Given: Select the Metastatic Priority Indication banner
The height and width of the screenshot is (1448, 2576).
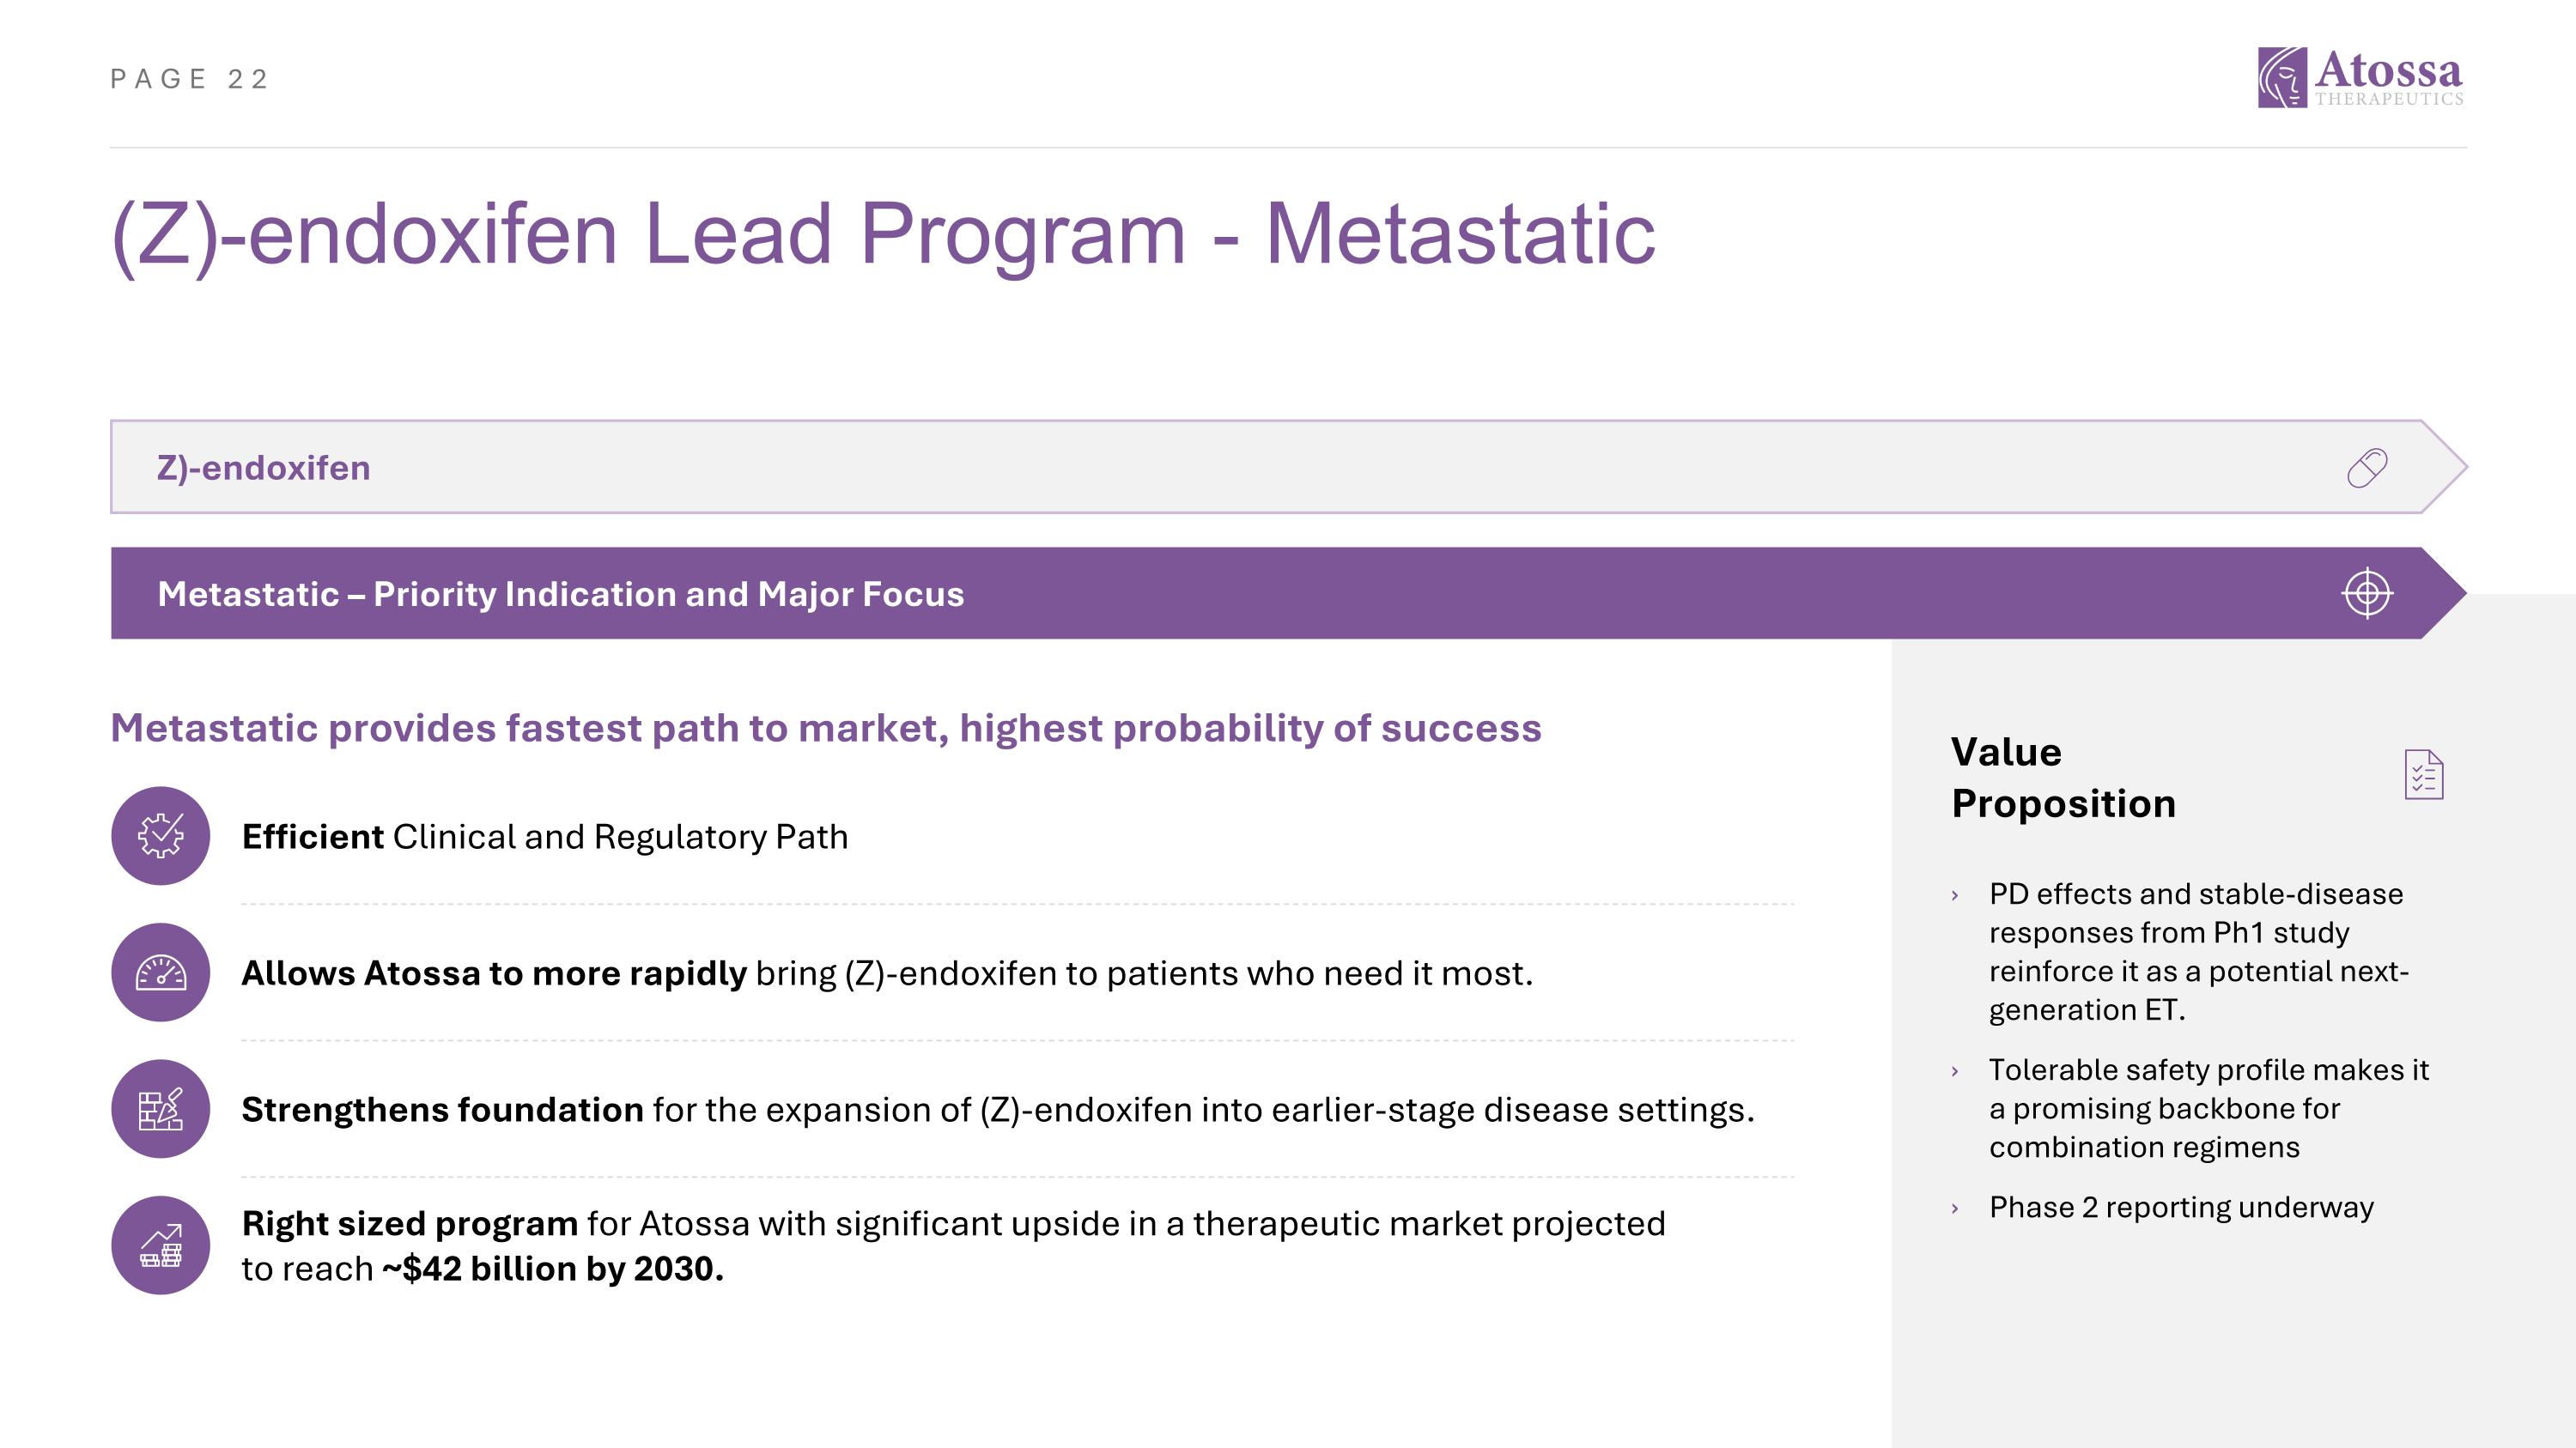Looking at the screenshot, I should 1200,594.
